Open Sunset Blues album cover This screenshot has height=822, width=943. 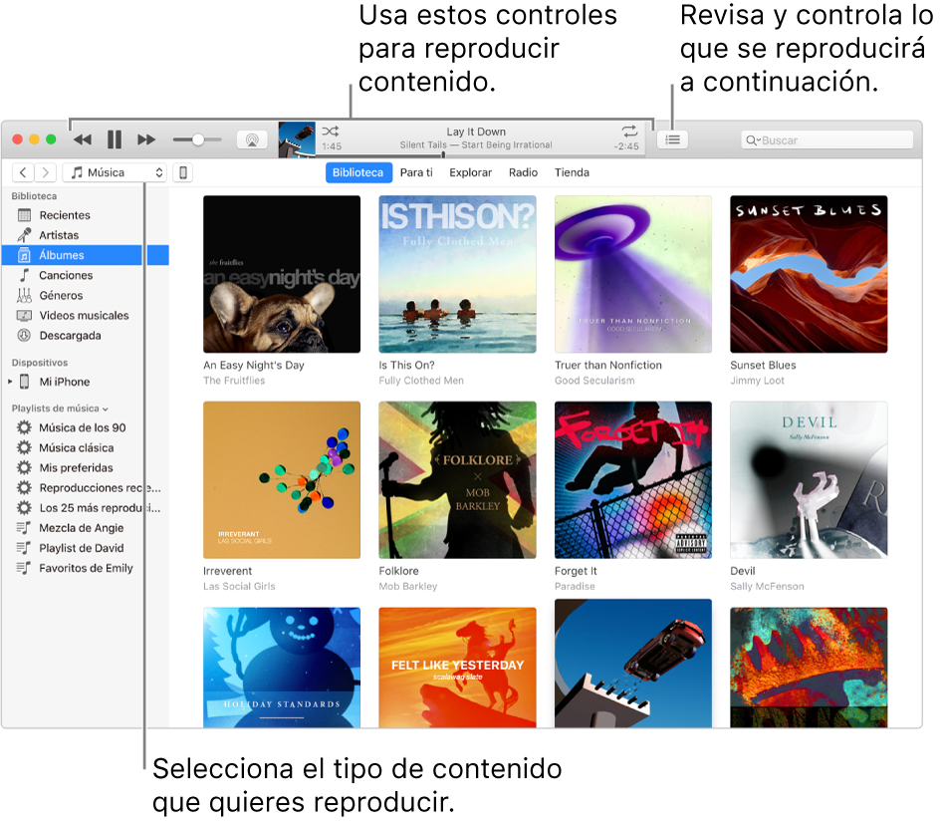809,274
